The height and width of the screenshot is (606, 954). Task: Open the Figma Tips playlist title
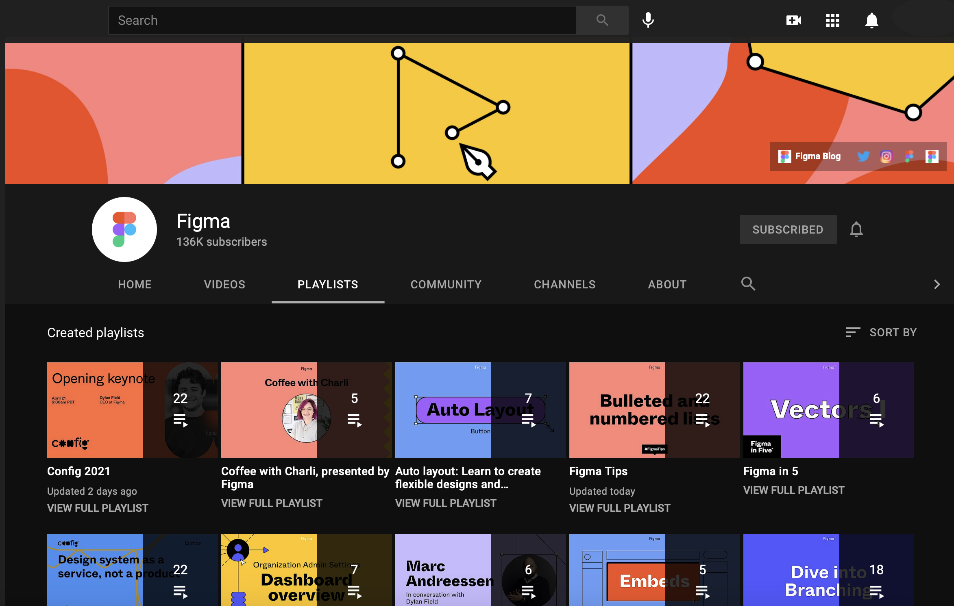click(x=598, y=471)
